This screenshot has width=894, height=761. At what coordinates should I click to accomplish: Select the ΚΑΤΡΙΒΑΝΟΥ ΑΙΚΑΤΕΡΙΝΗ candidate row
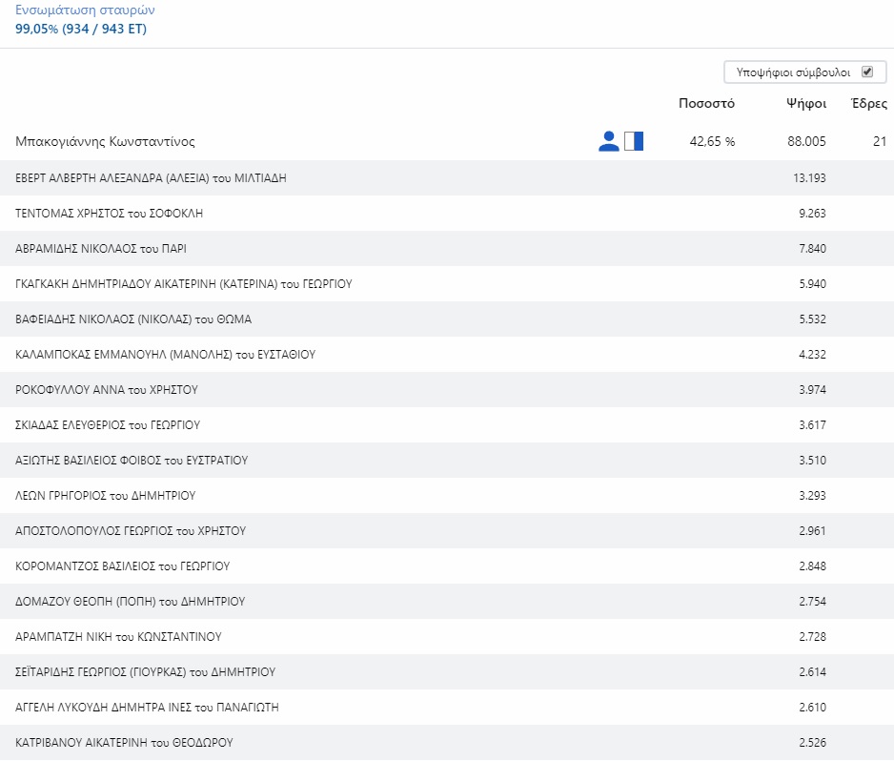[x=124, y=743]
